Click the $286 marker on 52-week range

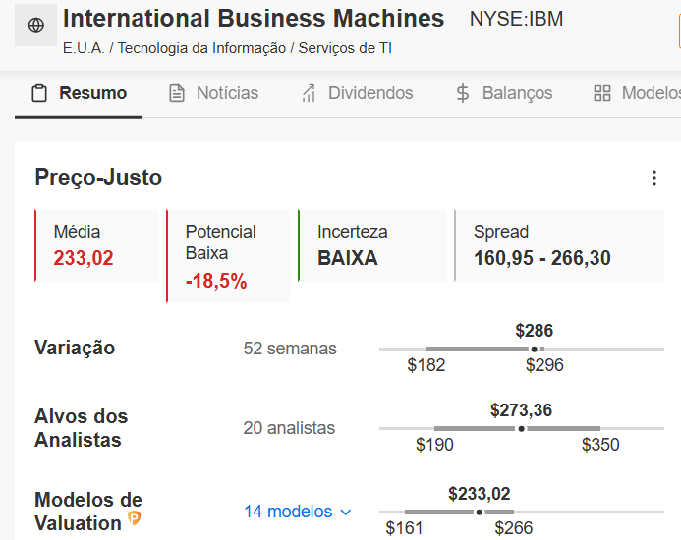point(535,349)
